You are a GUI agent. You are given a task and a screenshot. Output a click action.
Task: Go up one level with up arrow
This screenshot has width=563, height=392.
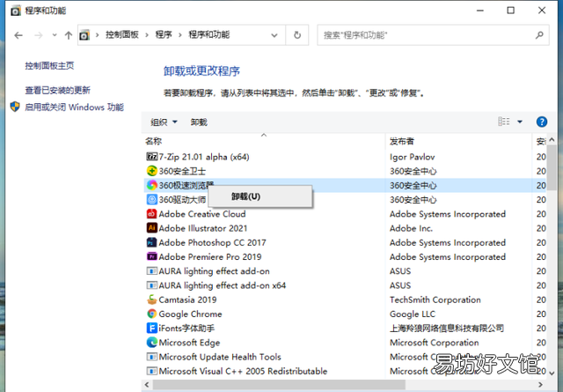pyautogui.click(x=69, y=35)
